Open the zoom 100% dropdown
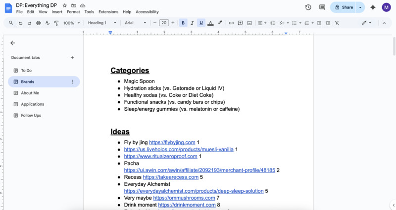 71,23
